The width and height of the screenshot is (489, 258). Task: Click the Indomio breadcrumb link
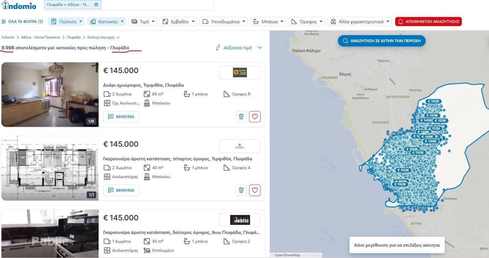(8, 38)
